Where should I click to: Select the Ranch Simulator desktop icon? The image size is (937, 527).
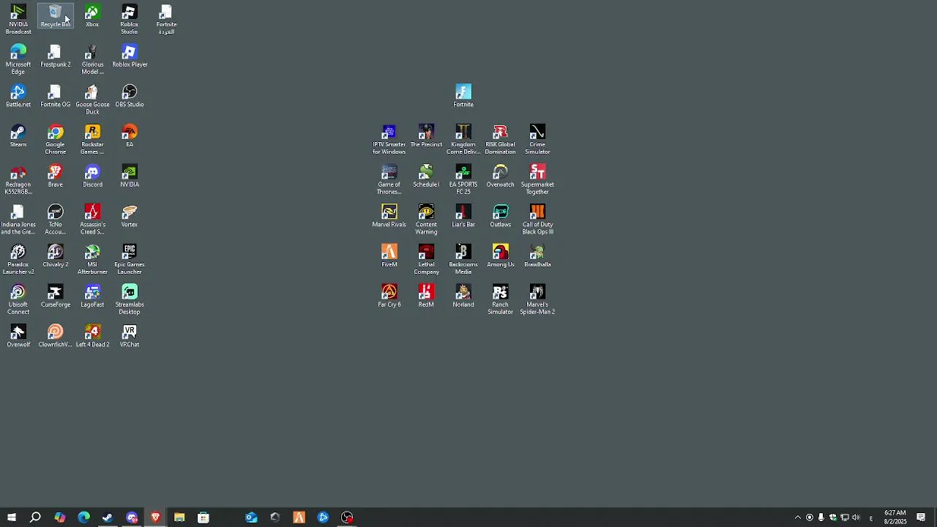(501, 300)
